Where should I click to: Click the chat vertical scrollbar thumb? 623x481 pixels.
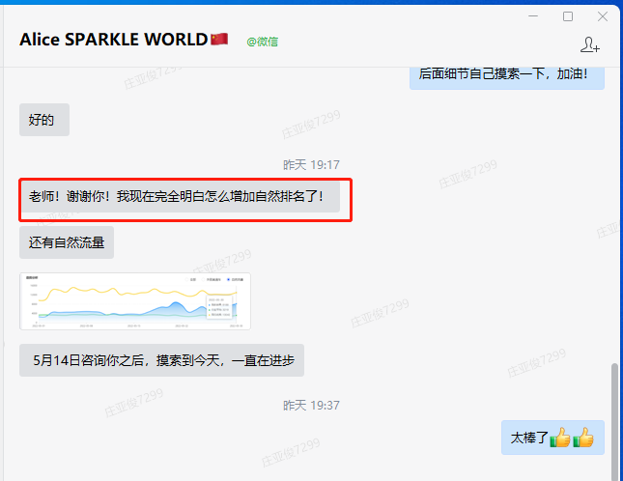pyautogui.click(x=615, y=421)
